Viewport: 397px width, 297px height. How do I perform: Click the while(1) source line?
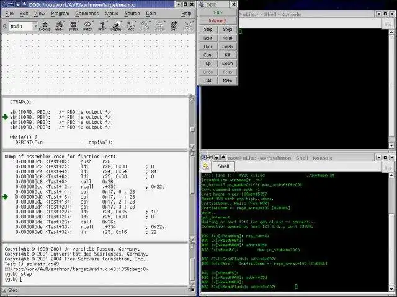24,137
